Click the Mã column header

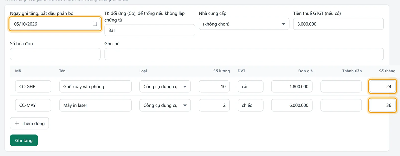pyautogui.click(x=18, y=71)
